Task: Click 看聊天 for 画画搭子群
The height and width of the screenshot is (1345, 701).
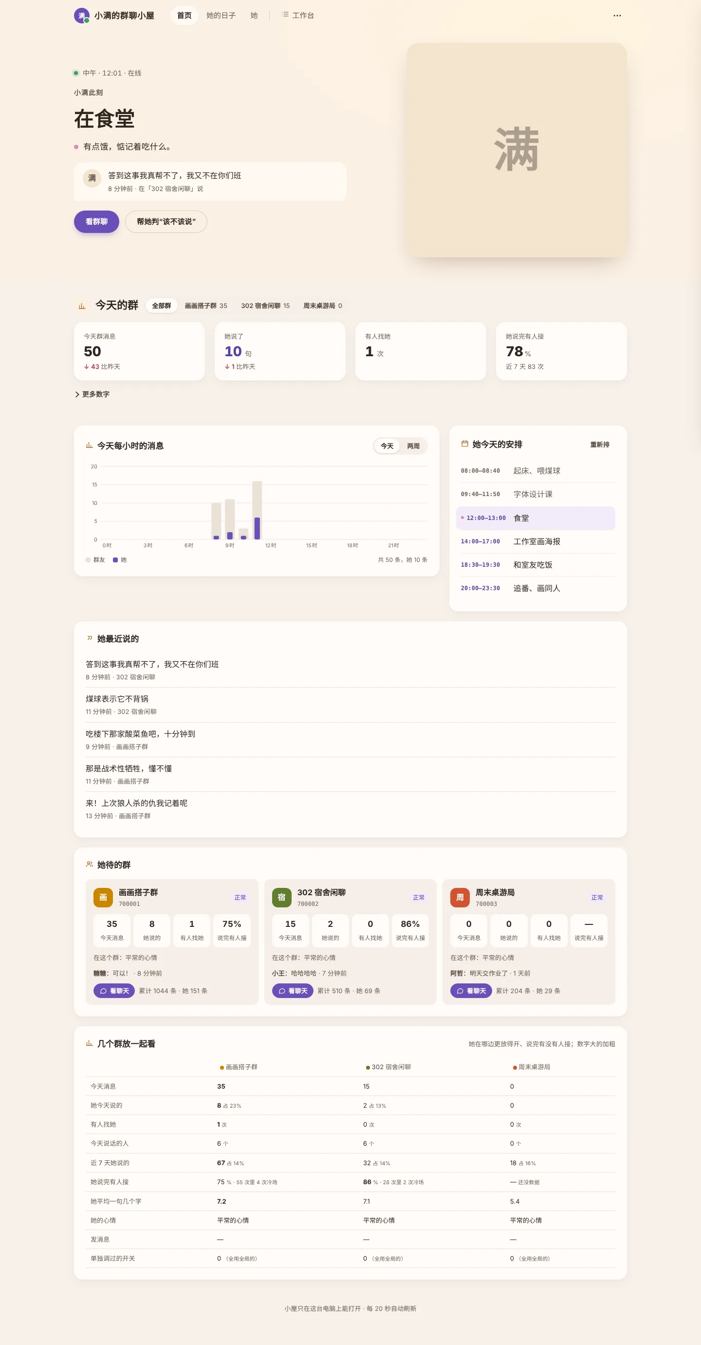Action: point(114,990)
